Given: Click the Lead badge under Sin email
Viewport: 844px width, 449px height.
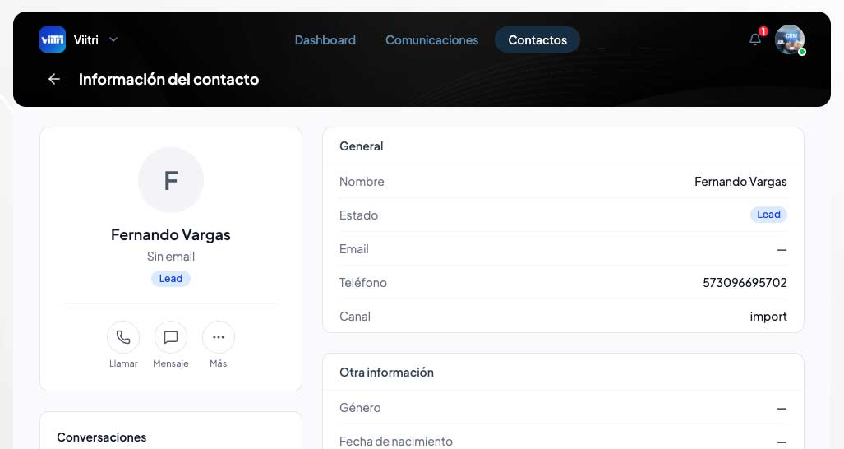Looking at the screenshot, I should point(171,278).
